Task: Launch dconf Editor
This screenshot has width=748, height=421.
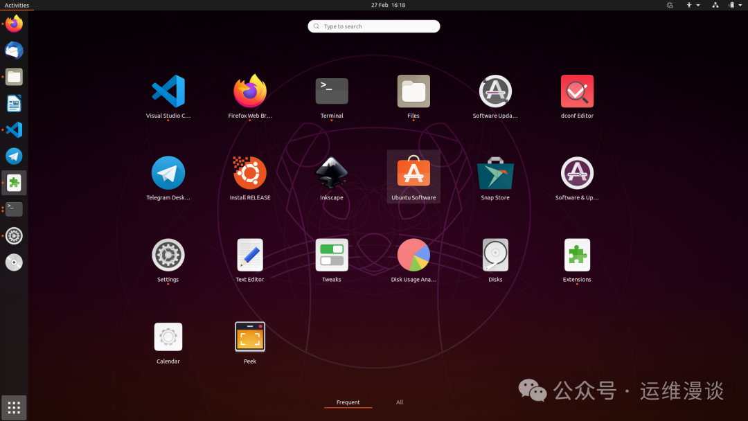Action: 577,91
